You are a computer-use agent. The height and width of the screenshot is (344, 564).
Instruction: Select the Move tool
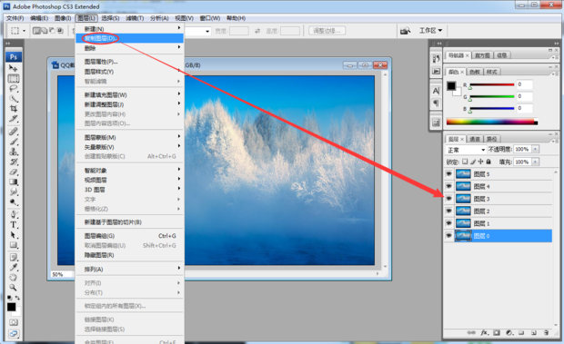coord(14,68)
